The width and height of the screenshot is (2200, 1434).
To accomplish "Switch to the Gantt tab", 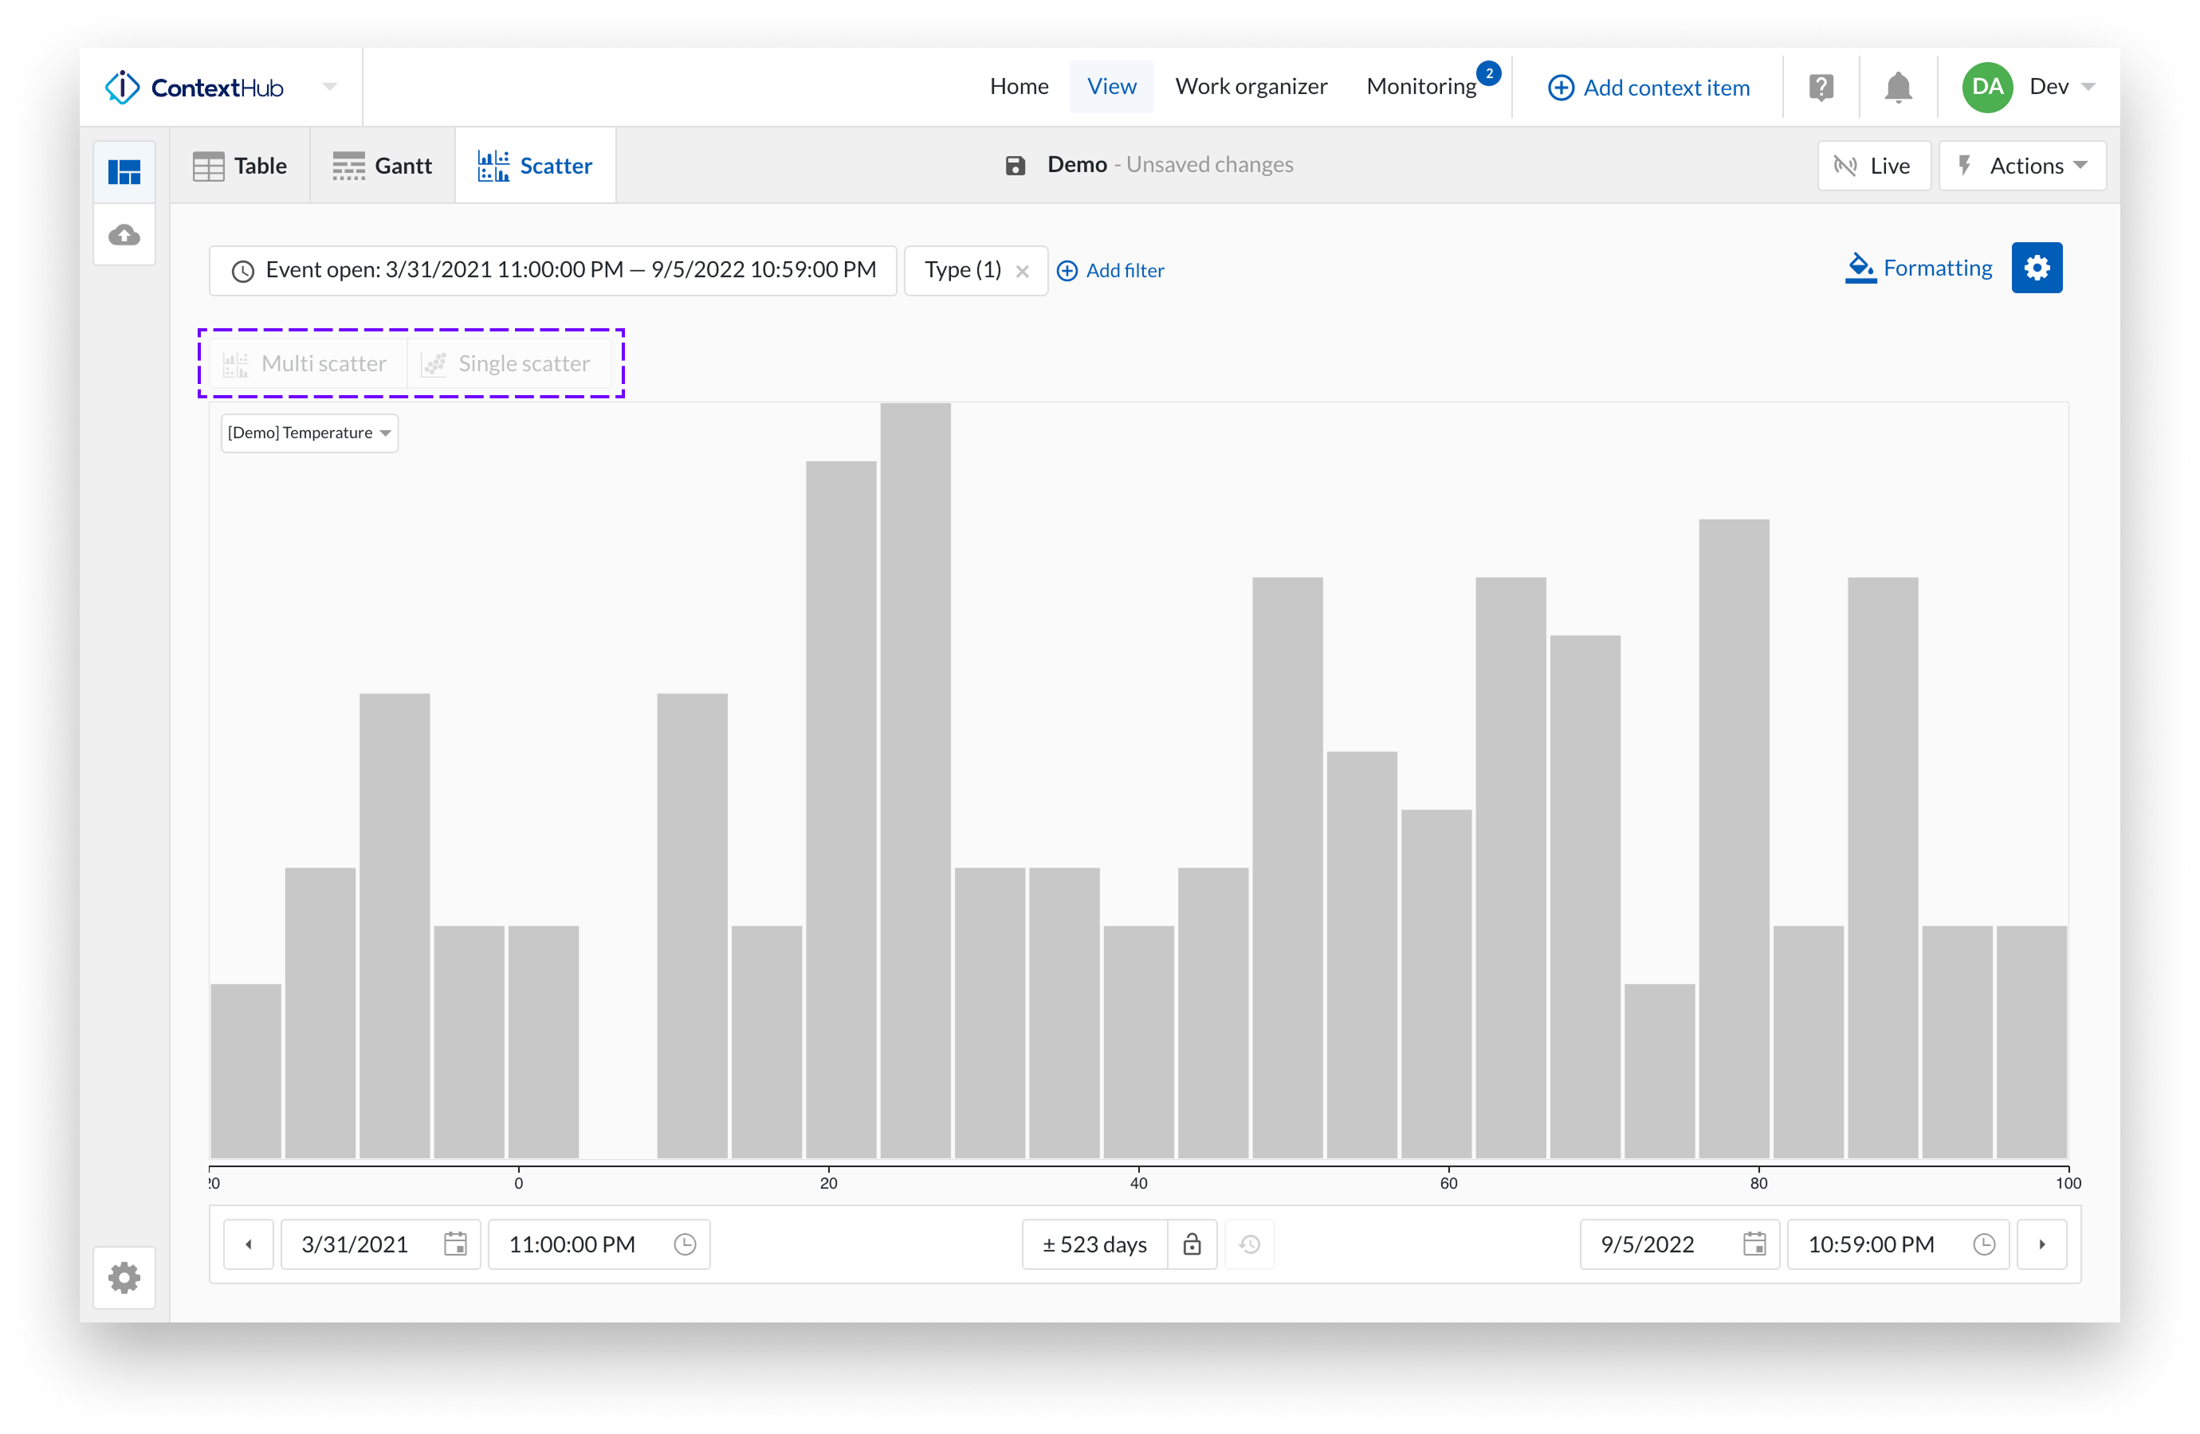I will [383, 167].
